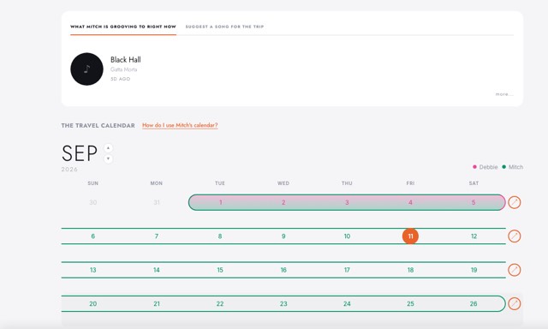
Task: Select September 20 on the calendar
Action: tap(93, 304)
